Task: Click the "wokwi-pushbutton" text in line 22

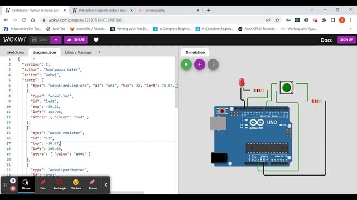Action: (67, 170)
